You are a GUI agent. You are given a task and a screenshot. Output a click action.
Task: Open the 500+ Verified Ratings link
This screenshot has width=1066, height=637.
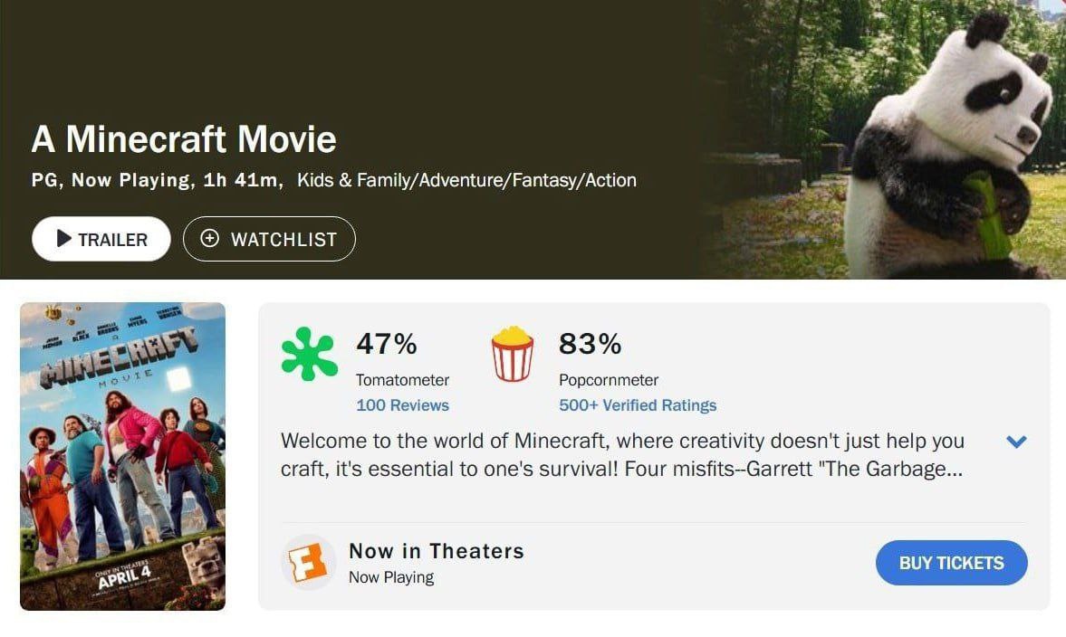(x=637, y=405)
